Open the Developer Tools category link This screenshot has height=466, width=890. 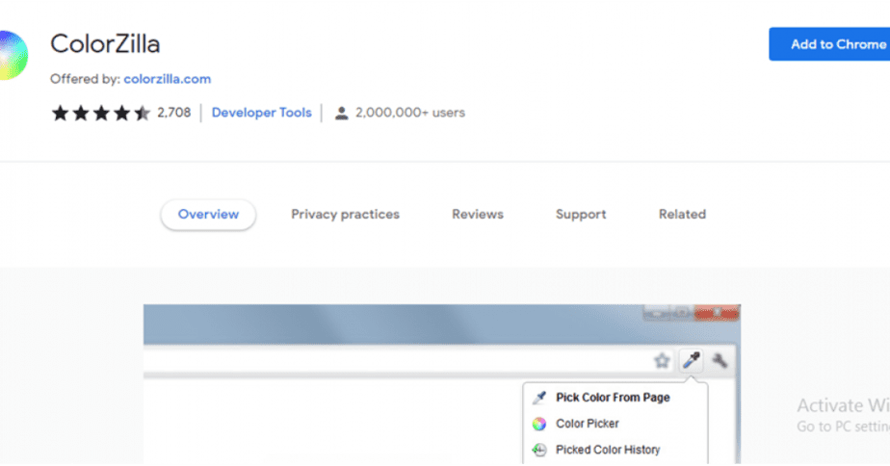(262, 113)
